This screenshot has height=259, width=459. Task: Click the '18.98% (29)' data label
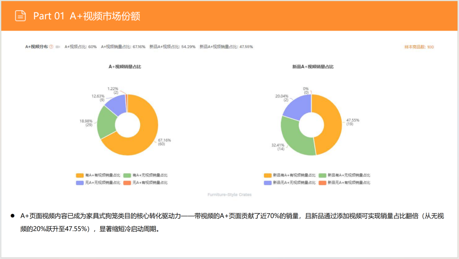[x=86, y=123]
